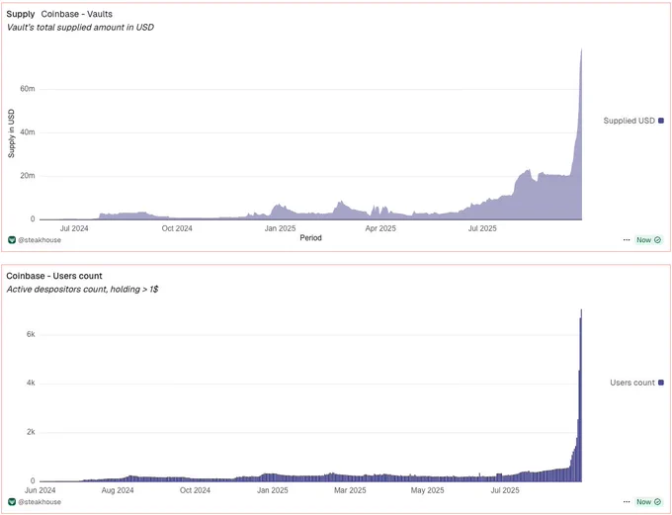Click the Mar 2025 x-axis label
Screen dimensions: 672x515
pos(350,490)
